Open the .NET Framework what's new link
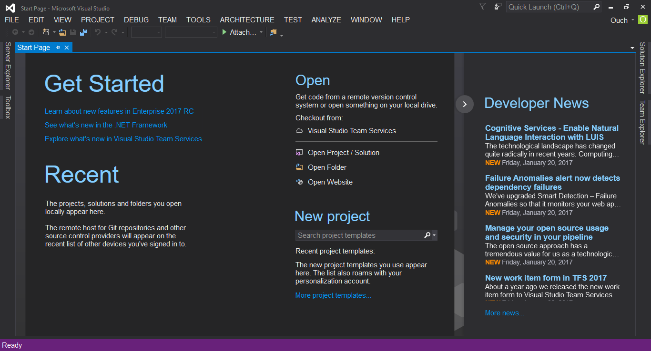Viewport: 651px width, 351px height. [106, 125]
